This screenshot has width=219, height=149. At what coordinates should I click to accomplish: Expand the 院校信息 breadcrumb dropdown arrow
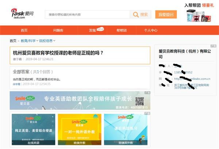tap(54, 41)
